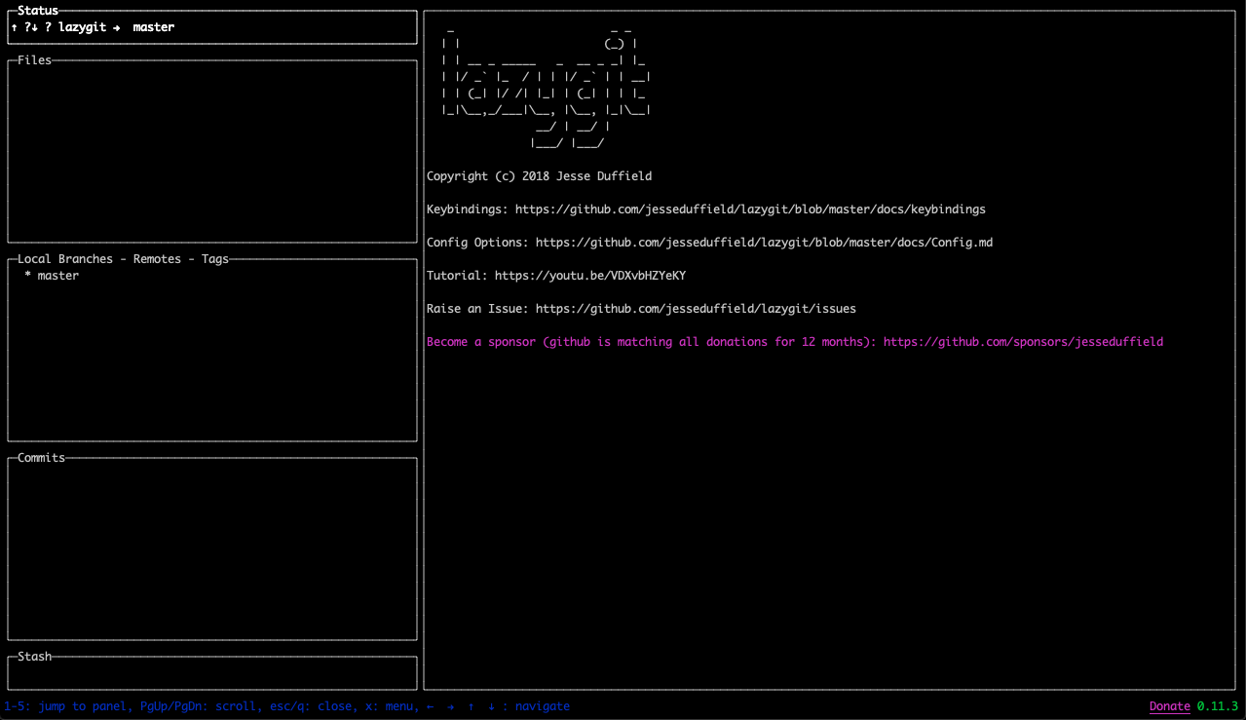Open the Raise an Issue link
The height and width of the screenshot is (720, 1246).
pos(694,308)
